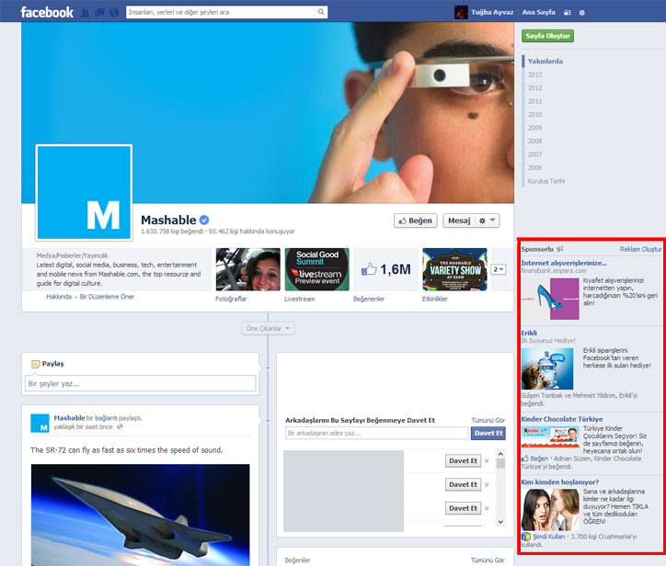Open 'Kim kimden hoşlanıyor?' ad title

(560, 482)
